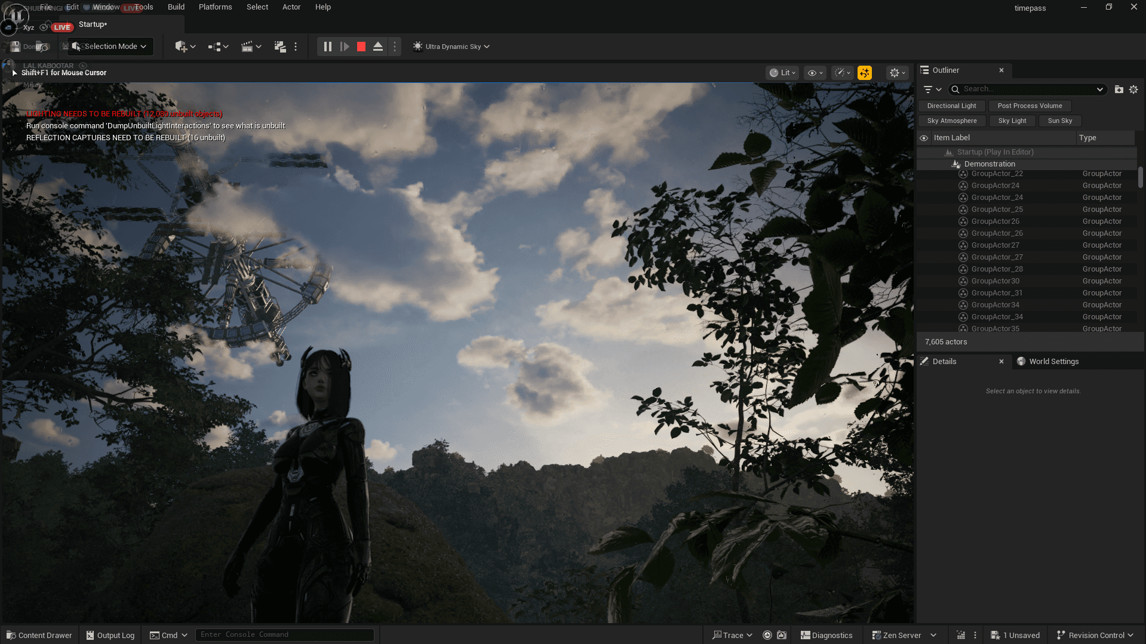Open the Content Drawer

(x=39, y=635)
